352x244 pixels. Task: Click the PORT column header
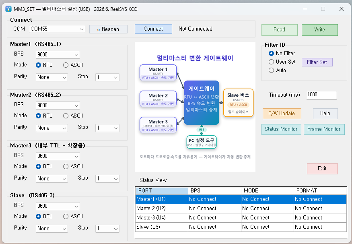pos(162,191)
